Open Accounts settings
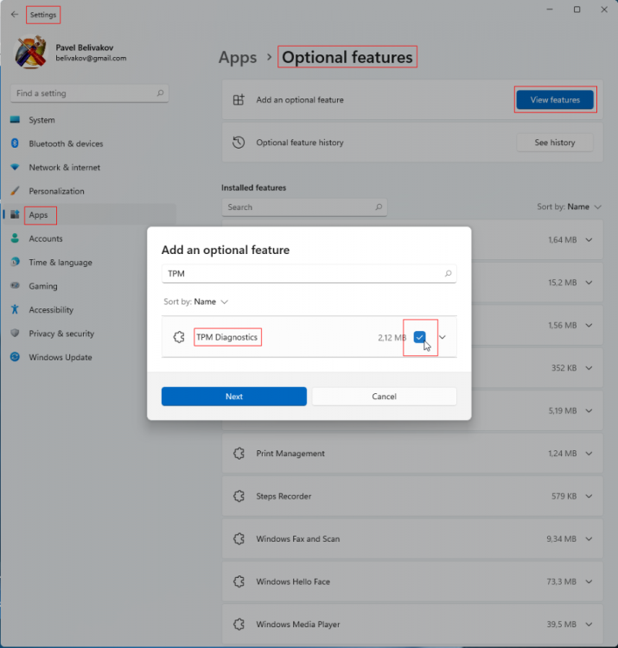Screen dimensions: 618x648 coord(89,238)
